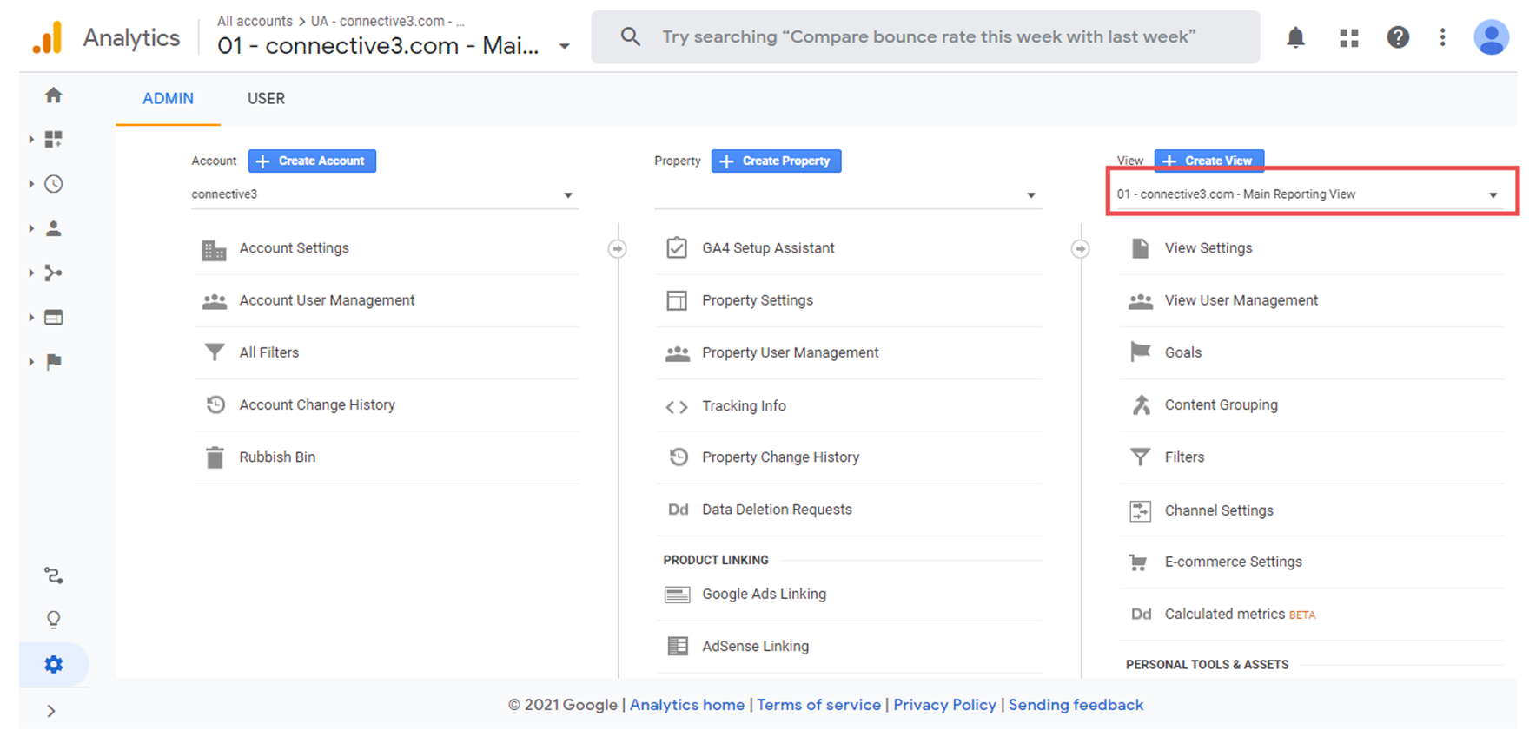Click All accounts breadcrumb in header
This screenshot has height=743, width=1536.
pos(255,21)
